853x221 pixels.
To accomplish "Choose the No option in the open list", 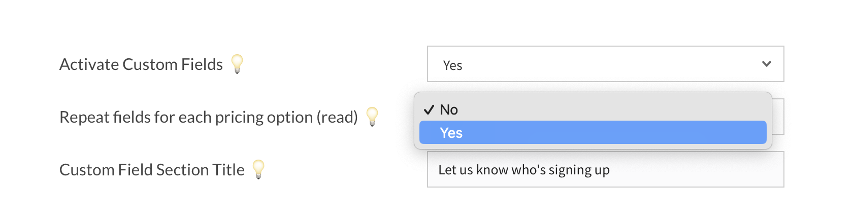I will point(449,109).
